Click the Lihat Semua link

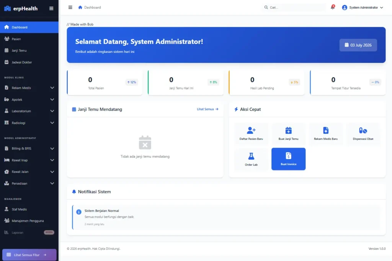(x=207, y=109)
